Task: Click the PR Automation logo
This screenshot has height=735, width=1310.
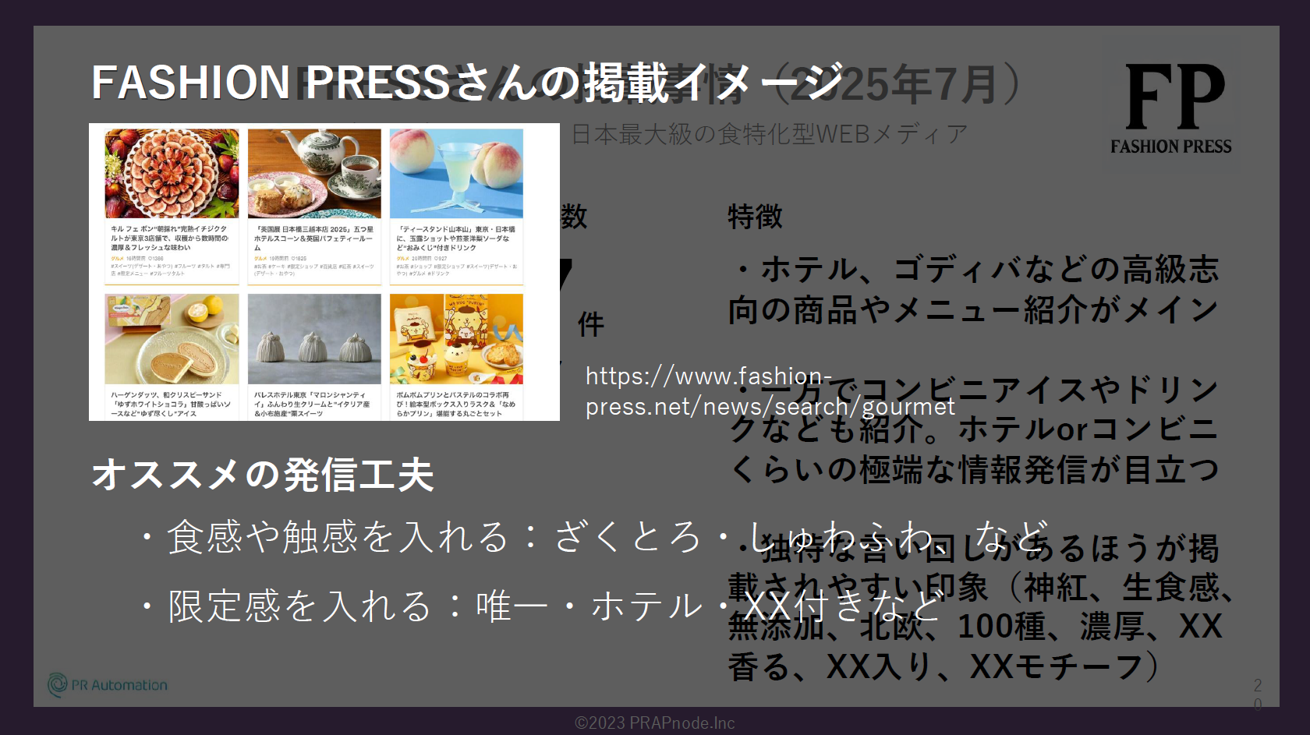Action: coord(108,685)
